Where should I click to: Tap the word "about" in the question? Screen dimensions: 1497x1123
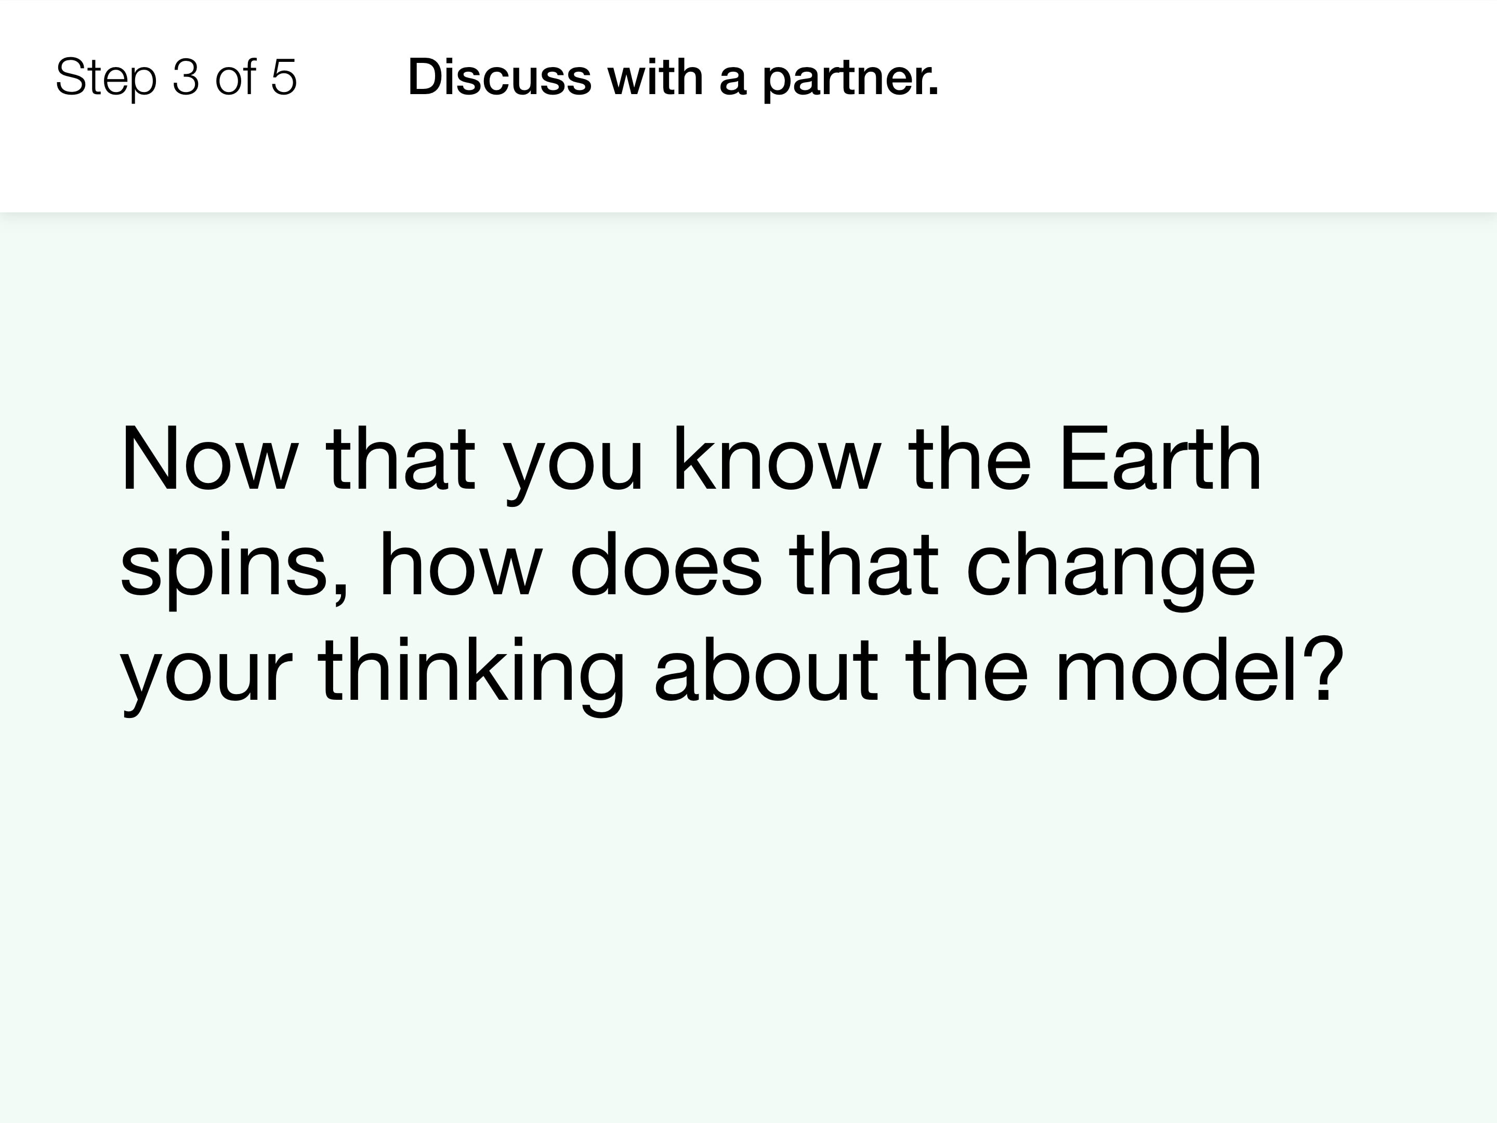766,671
